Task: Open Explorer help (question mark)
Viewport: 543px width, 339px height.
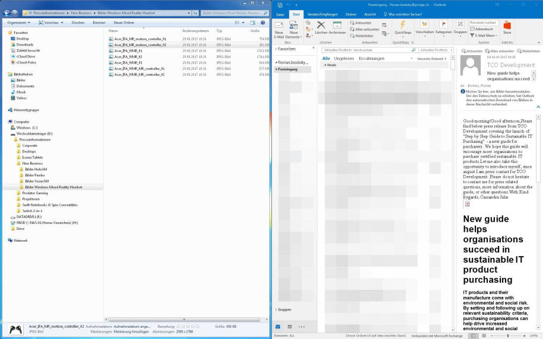Action: click(x=263, y=23)
